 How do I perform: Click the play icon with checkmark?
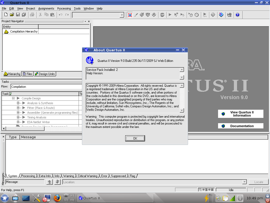tap(176, 15)
